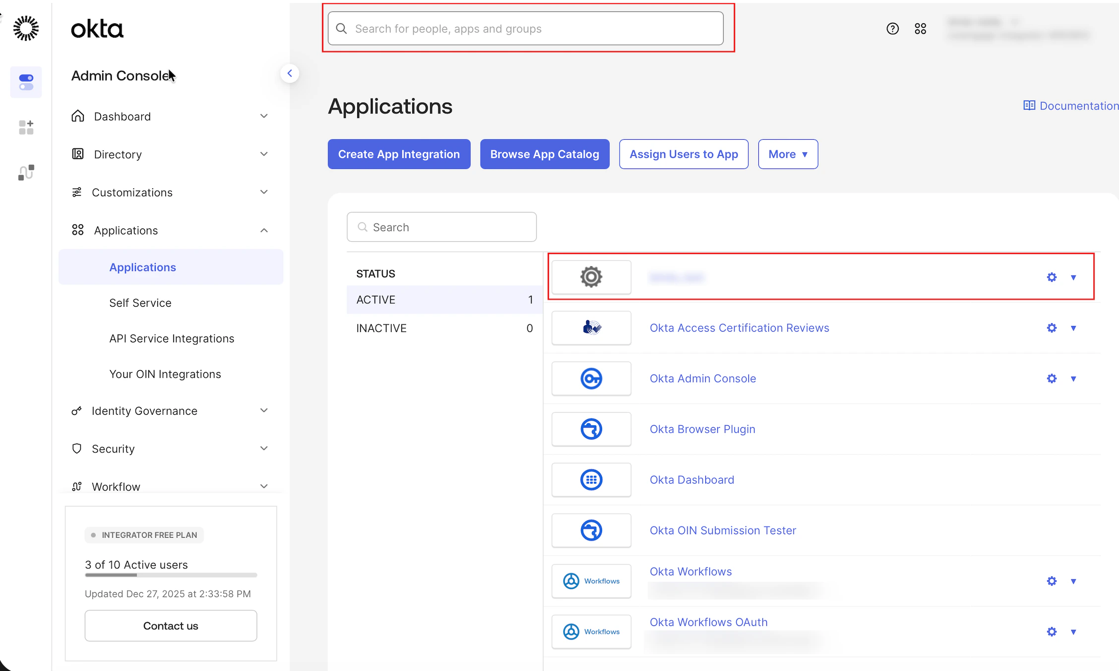
Task: Click the applications list Search field
Action: point(441,227)
